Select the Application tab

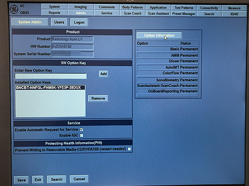click(158, 8)
